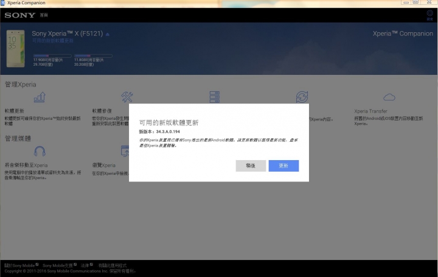Click the 可用的新版軟體更新 link under device name
This screenshot has width=438, height=277.
pos(53,41)
